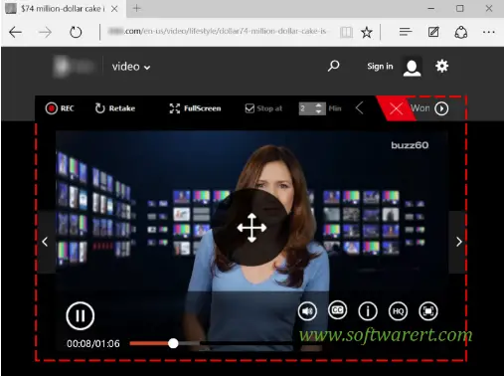The image size is (504, 376).
Task: Go to next video with right arrow
Action: [458, 242]
